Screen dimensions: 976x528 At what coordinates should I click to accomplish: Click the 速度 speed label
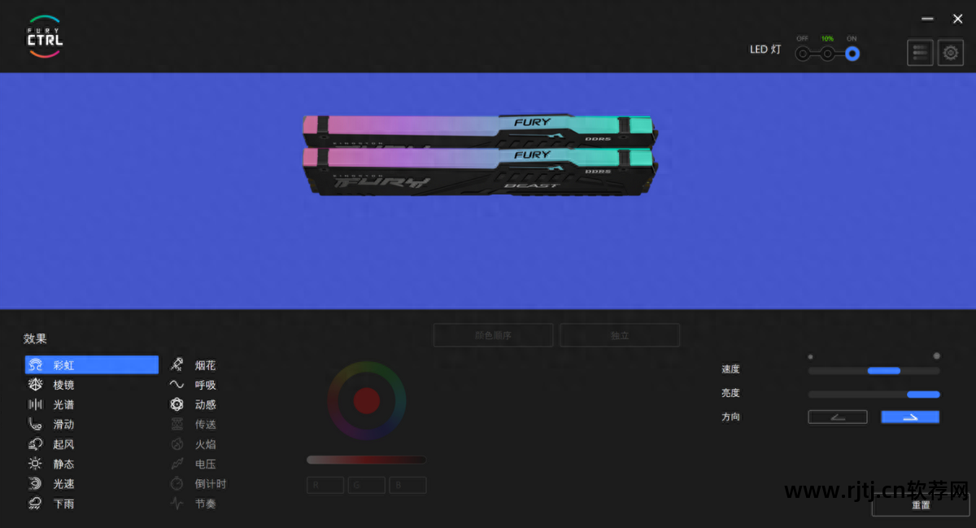click(x=730, y=369)
